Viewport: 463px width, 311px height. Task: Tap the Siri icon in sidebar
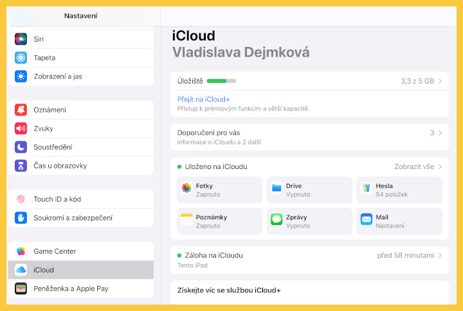tap(21, 39)
